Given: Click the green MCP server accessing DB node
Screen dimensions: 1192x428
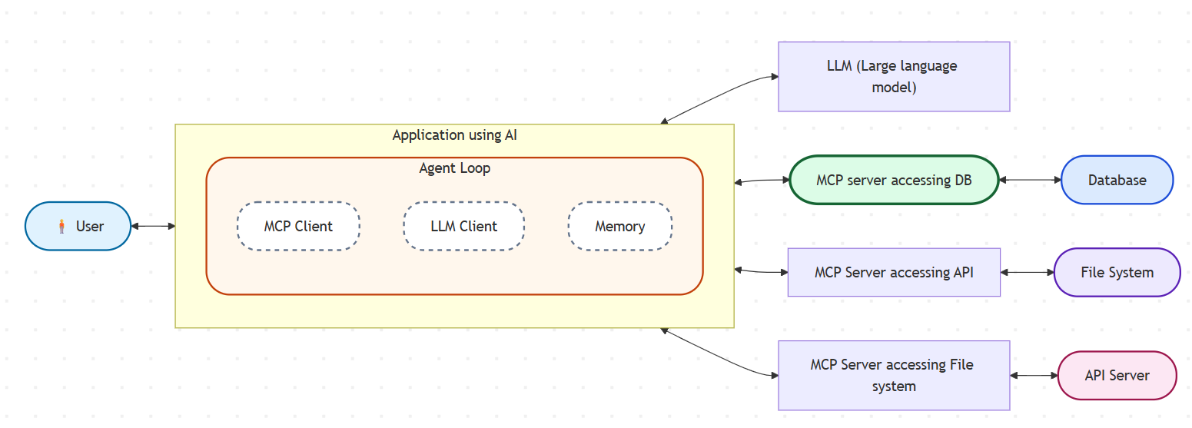Looking at the screenshot, I should [893, 181].
